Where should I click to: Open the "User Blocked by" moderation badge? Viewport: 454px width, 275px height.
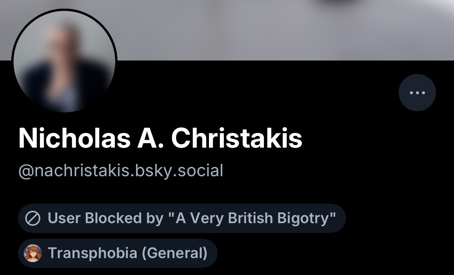182,218
